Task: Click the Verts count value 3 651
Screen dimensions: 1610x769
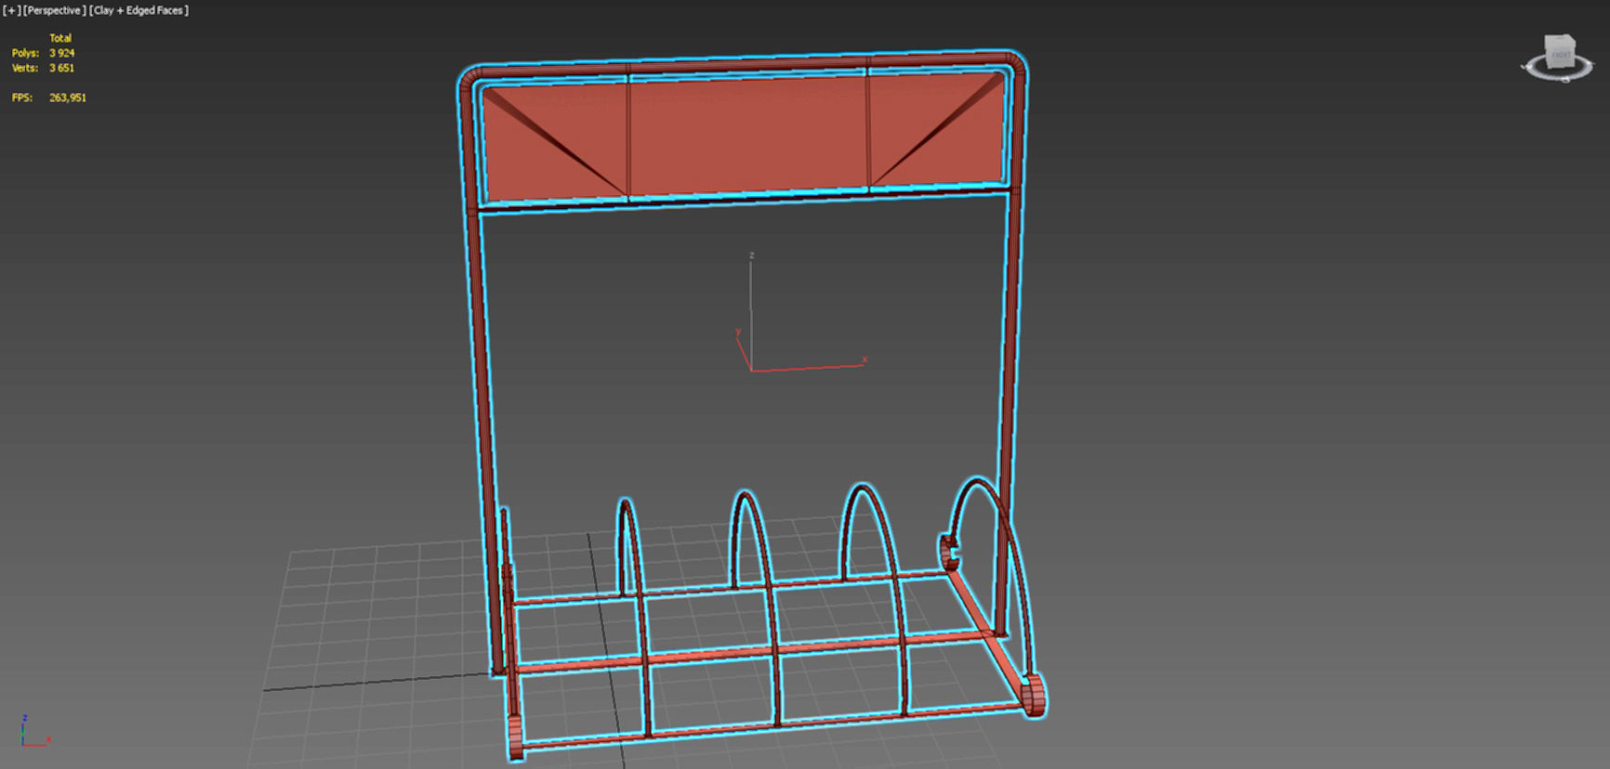Action: (x=62, y=68)
